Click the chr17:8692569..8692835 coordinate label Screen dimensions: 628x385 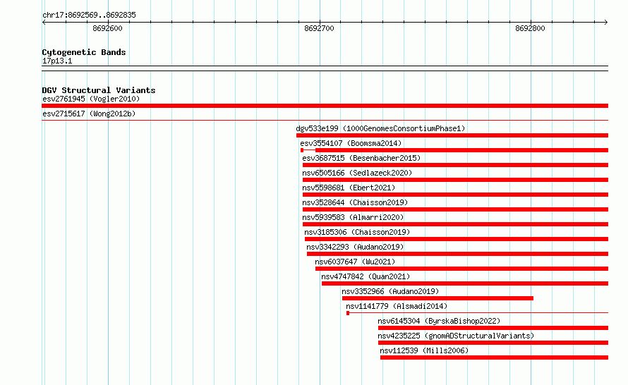tap(89, 15)
